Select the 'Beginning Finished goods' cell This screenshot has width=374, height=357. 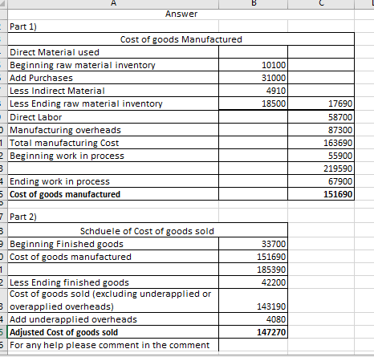coord(113,244)
